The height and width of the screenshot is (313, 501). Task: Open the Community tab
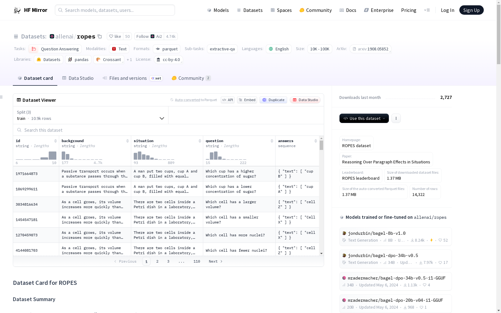(x=191, y=78)
